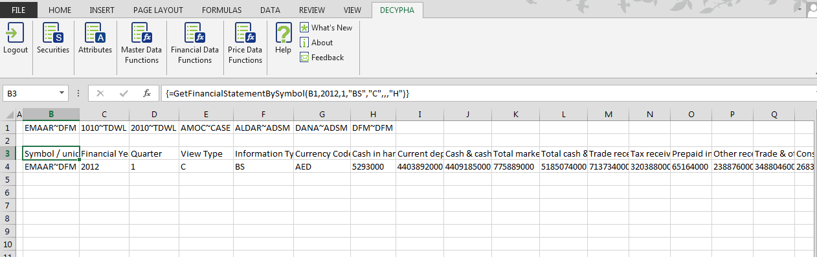Select column H header

pyautogui.click(x=373, y=115)
